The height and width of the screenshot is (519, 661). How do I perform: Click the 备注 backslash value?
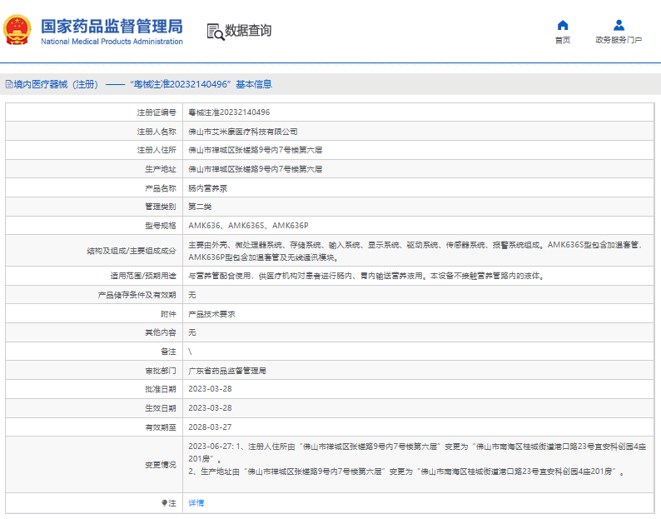pos(190,352)
